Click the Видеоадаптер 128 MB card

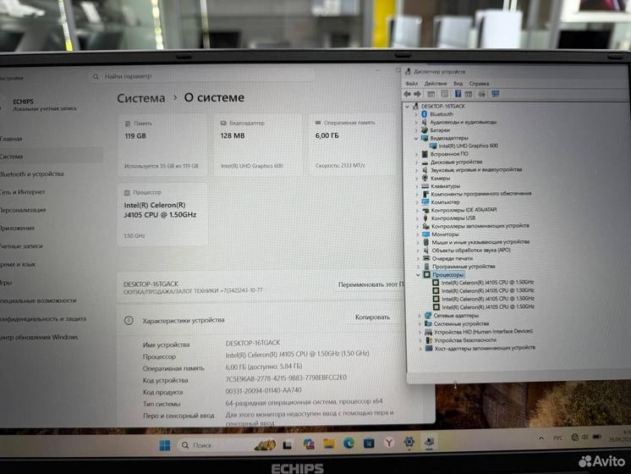[257, 145]
